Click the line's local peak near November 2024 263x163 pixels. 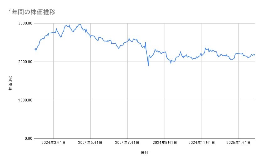point(205,48)
